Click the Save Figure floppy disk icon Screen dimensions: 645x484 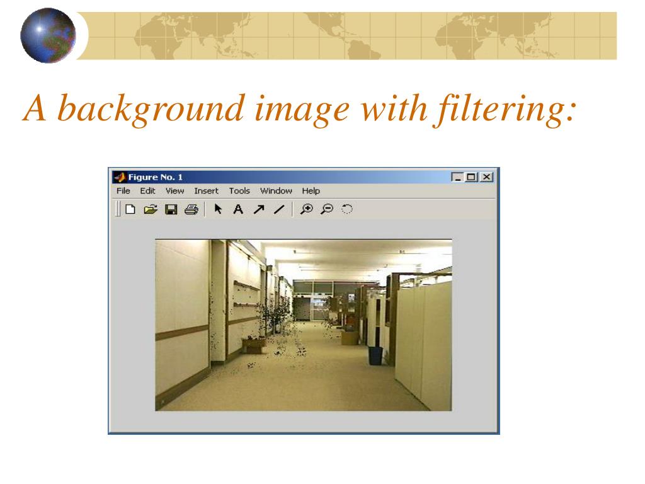click(x=171, y=209)
